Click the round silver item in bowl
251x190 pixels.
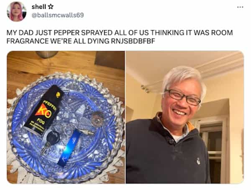pos(97,119)
